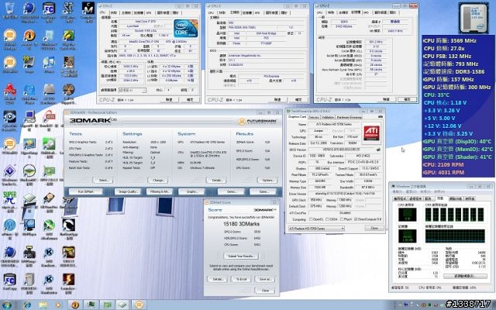Click 'CPU 時脈: 3569 MHz' gadget line
The image size is (496, 310).
449,40
